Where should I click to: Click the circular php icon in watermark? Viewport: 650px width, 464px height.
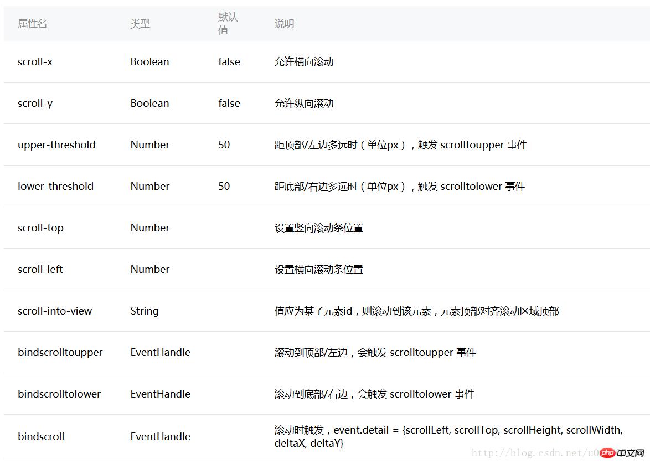[x=608, y=452]
